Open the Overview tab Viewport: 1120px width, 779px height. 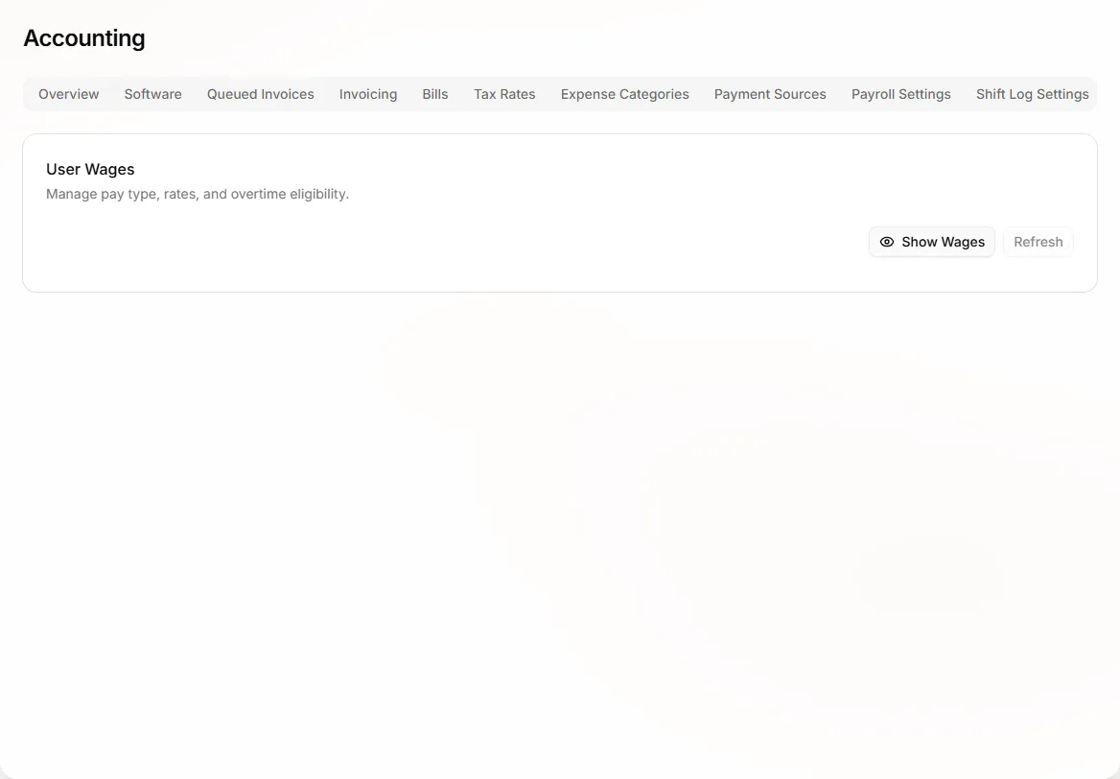click(69, 94)
